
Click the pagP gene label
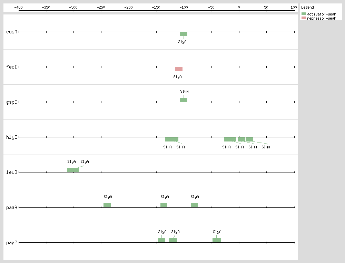click(12, 243)
